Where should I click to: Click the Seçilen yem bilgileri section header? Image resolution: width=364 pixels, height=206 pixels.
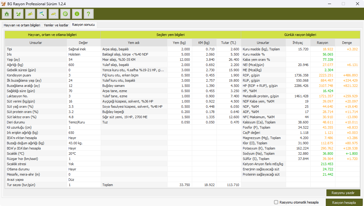[x=171, y=35]
